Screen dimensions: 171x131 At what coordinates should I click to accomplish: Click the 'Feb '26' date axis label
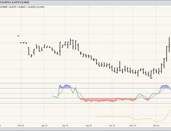click(x=156, y=126)
